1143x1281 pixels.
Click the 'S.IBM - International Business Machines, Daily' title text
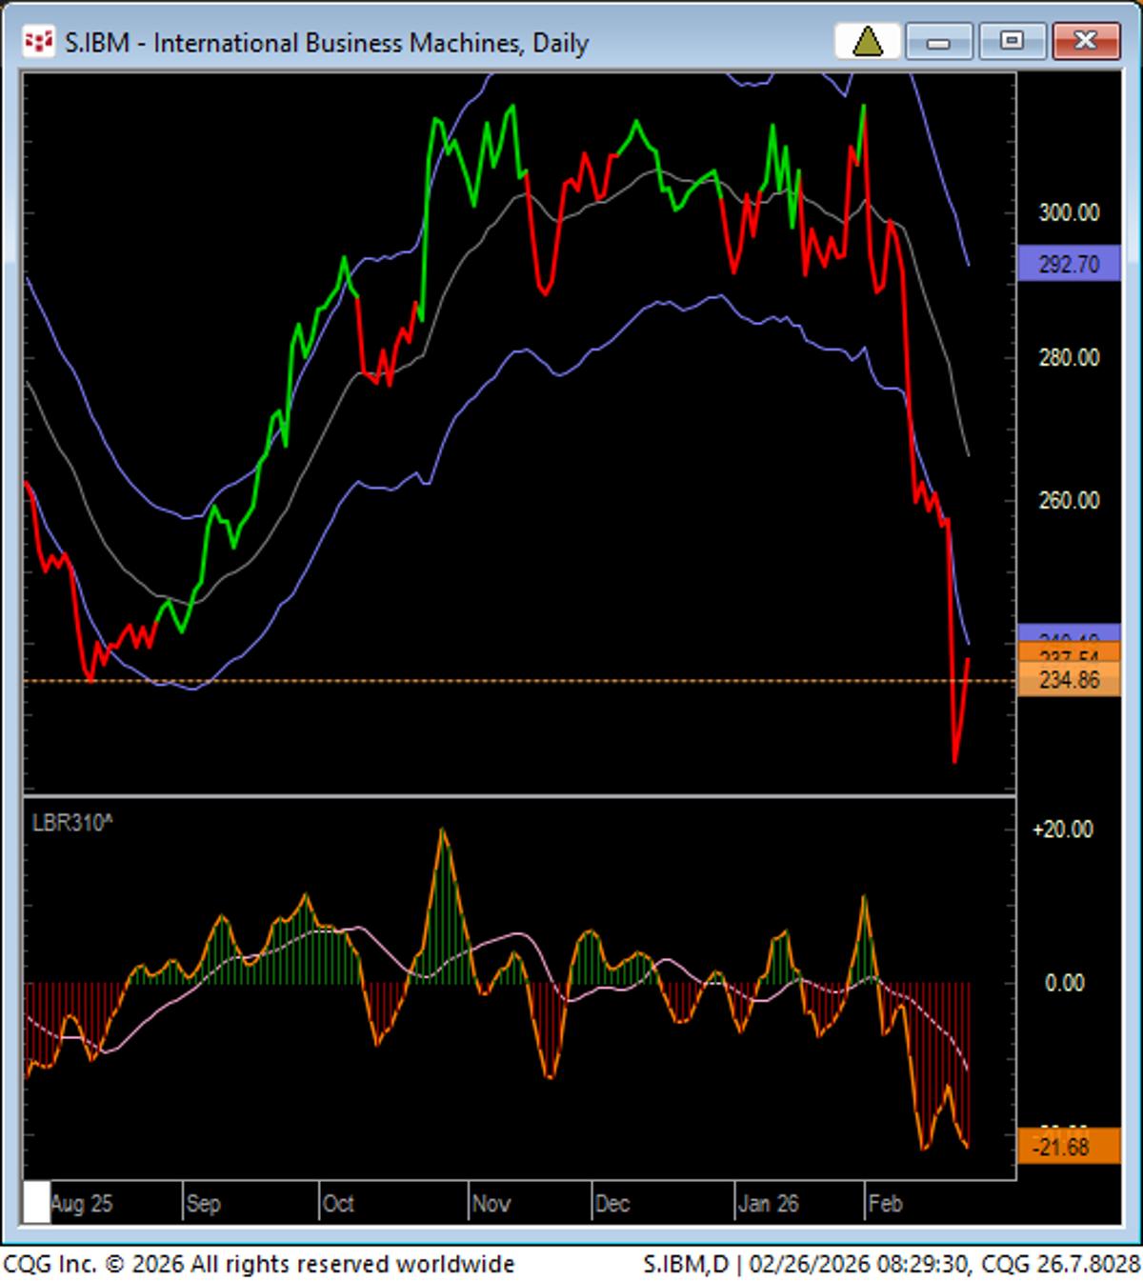point(326,42)
